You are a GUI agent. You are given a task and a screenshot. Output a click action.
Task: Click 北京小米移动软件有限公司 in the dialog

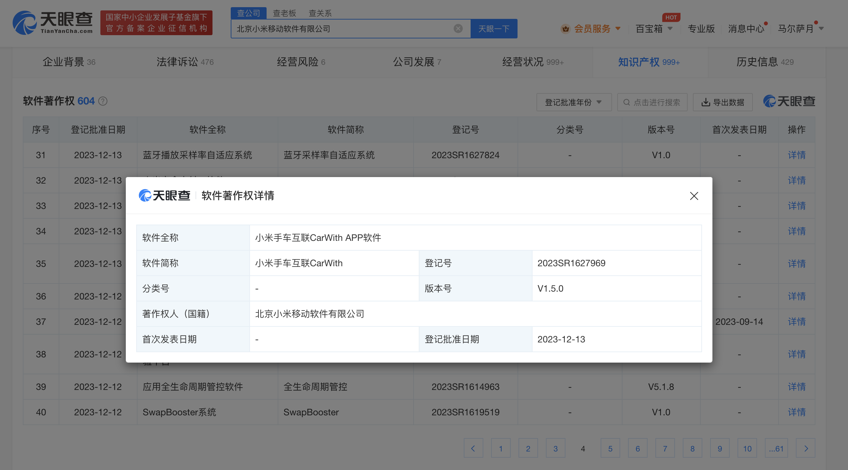[x=309, y=314]
